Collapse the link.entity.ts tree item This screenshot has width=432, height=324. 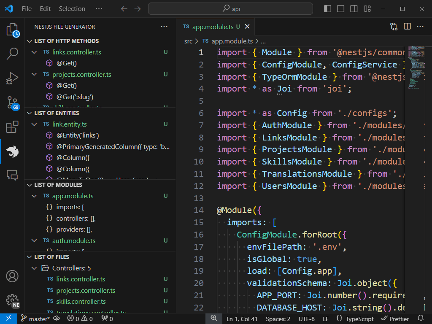pos(35,124)
